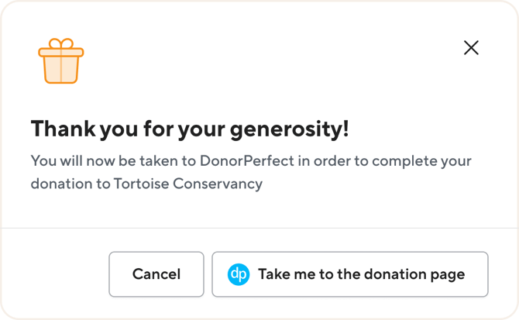Click the ribbon bow atop the gift icon
519x320 pixels.
(60, 43)
